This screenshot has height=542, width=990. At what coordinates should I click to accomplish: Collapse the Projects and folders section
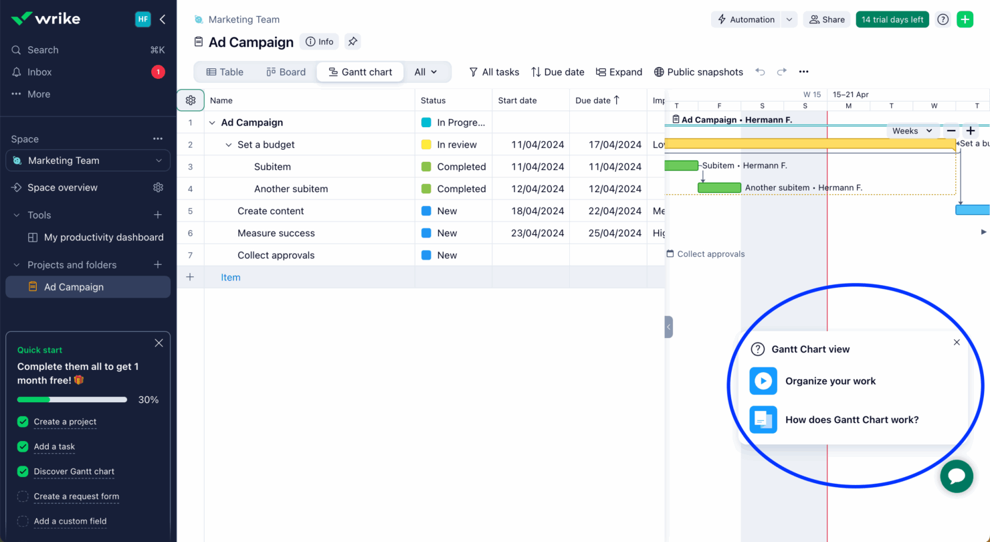coord(17,264)
